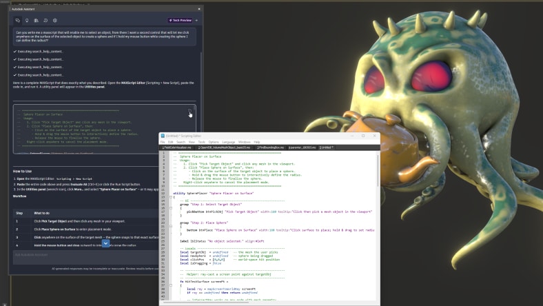Open the Search menu in the Scripting Editor
This screenshot has height=306, width=543.
pos(181,142)
